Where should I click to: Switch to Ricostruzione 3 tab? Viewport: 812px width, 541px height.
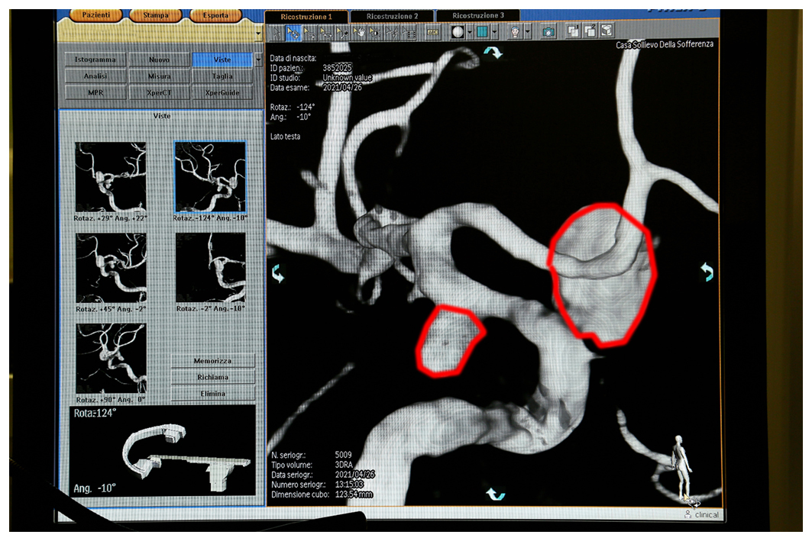click(x=478, y=15)
